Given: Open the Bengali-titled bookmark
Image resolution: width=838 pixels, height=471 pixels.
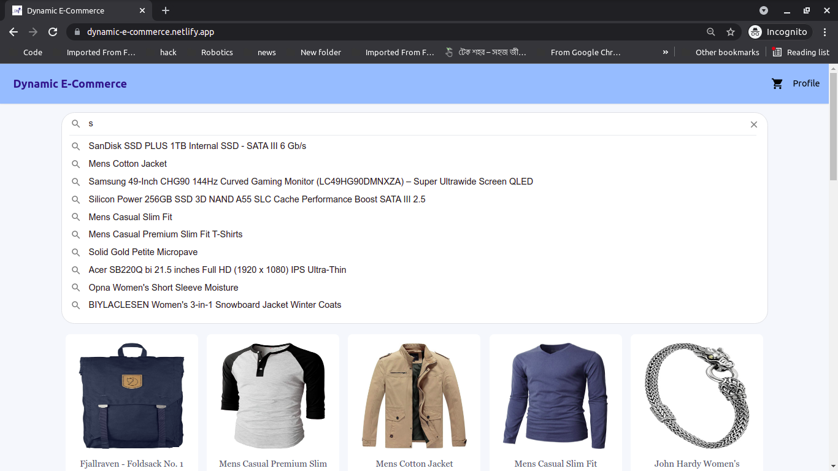Looking at the screenshot, I should click(x=486, y=52).
